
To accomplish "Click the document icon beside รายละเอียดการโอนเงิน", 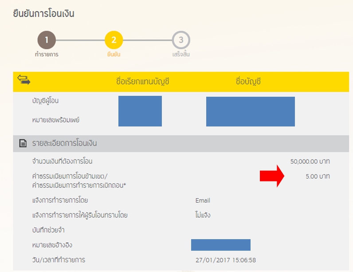I will click(23, 143).
